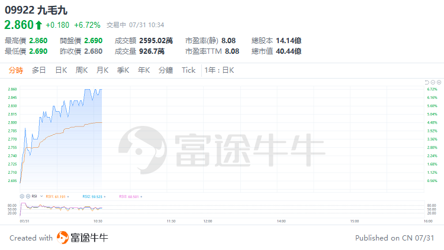This screenshot has width=444, height=250.
Task: Click the RSI3: 60.501 label
Action: [x=129, y=197]
